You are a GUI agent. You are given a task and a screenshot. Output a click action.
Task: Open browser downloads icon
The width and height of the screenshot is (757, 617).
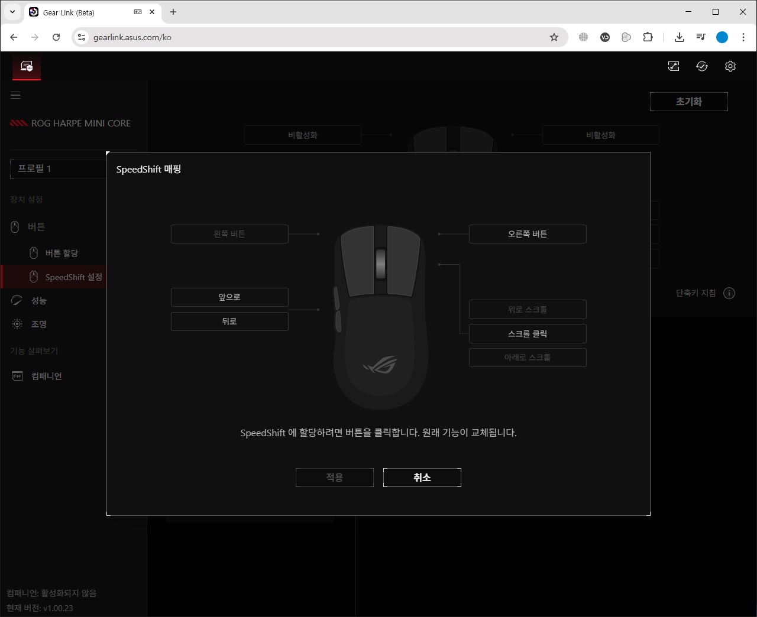(680, 37)
